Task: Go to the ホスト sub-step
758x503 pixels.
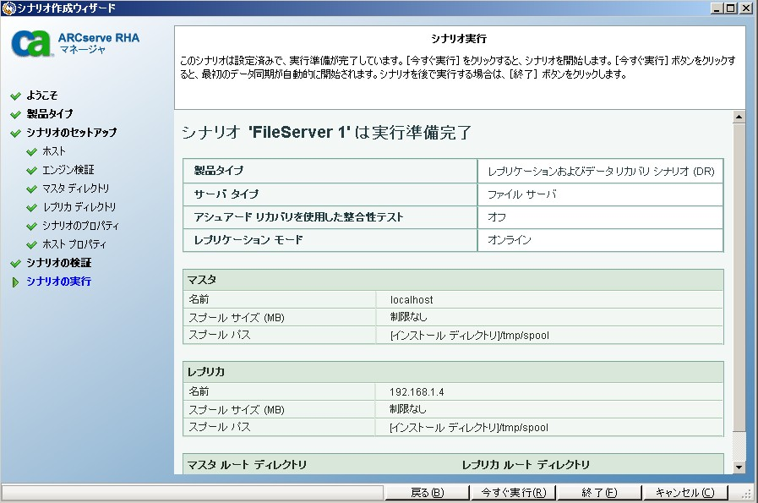Action: pos(54,150)
